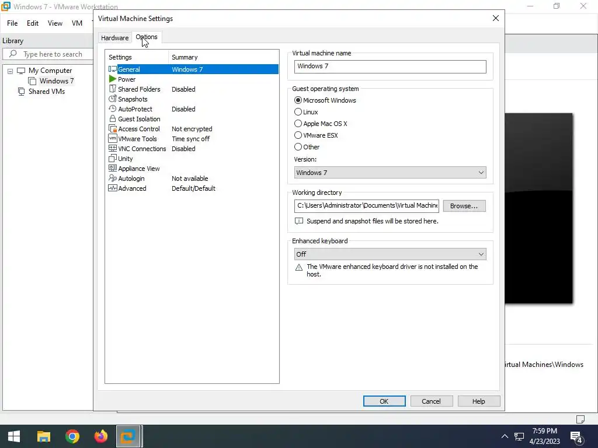Open the File menu
Viewport: 598px width, 448px height.
click(x=12, y=23)
